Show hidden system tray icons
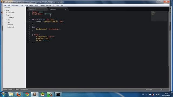The height and width of the screenshot is (97, 173). point(147,95)
